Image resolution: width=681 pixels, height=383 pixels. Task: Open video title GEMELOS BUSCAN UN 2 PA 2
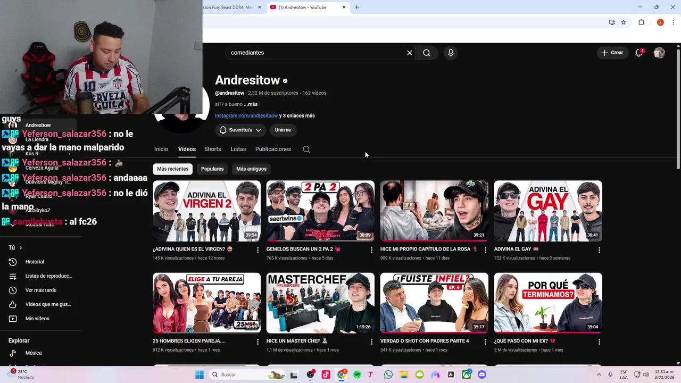pyautogui.click(x=303, y=249)
